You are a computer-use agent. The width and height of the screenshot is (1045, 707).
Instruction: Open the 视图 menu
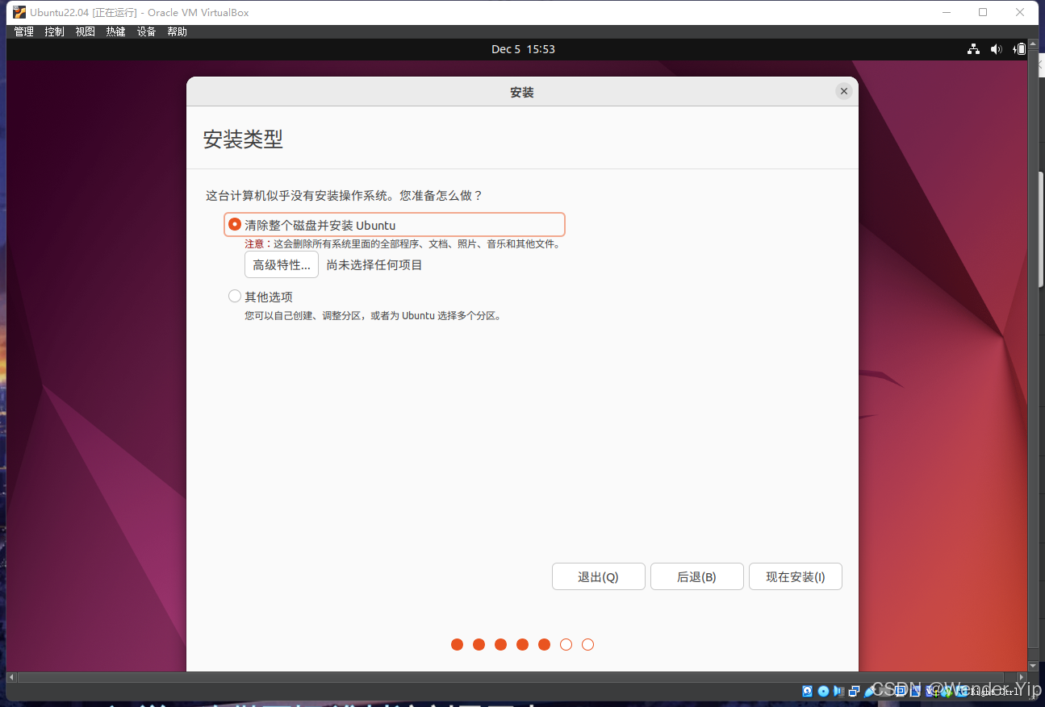click(x=86, y=31)
